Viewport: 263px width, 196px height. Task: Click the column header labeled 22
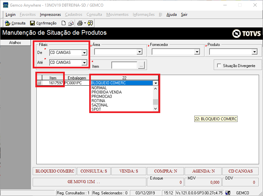[124, 78]
